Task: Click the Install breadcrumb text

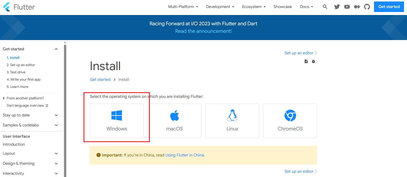Action: (124, 79)
